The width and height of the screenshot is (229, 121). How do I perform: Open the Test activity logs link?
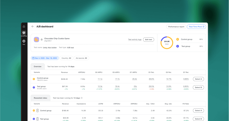135,40
